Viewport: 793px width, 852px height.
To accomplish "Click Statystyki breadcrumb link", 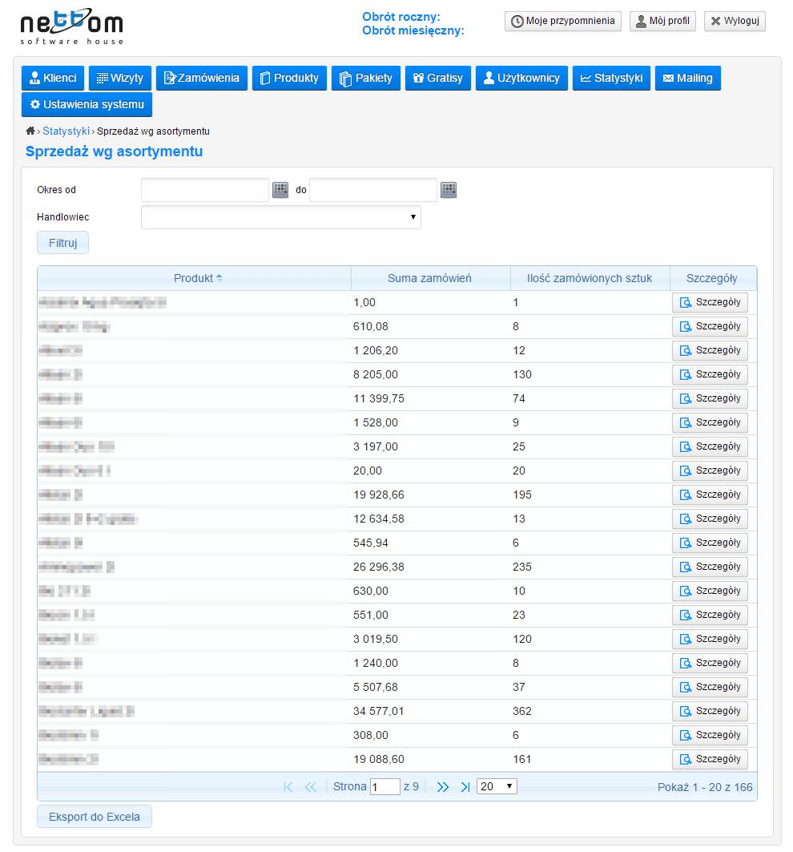I will pyautogui.click(x=66, y=131).
